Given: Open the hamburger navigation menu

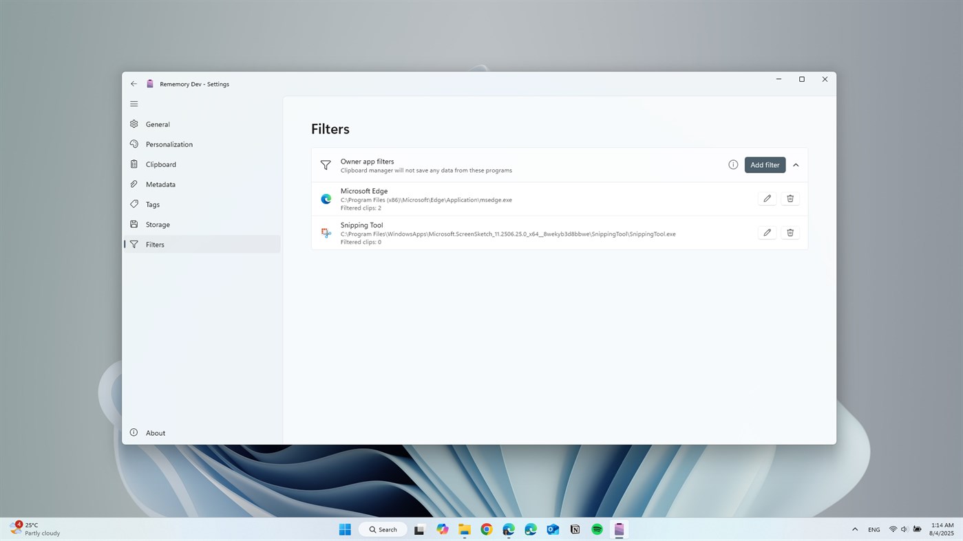Looking at the screenshot, I should tap(134, 103).
